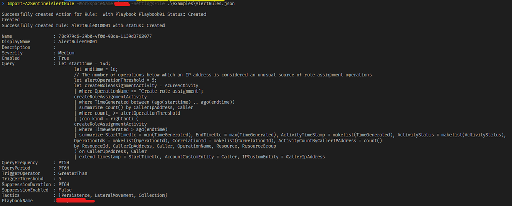
Task: Click the Tactics list Persistence entry
Action: [75, 195]
